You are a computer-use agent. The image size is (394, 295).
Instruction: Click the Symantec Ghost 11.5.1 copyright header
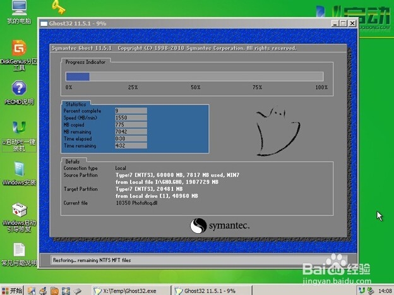(x=174, y=48)
